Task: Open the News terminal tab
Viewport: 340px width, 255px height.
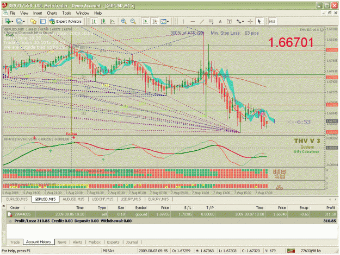Action: pyautogui.click(x=62, y=242)
